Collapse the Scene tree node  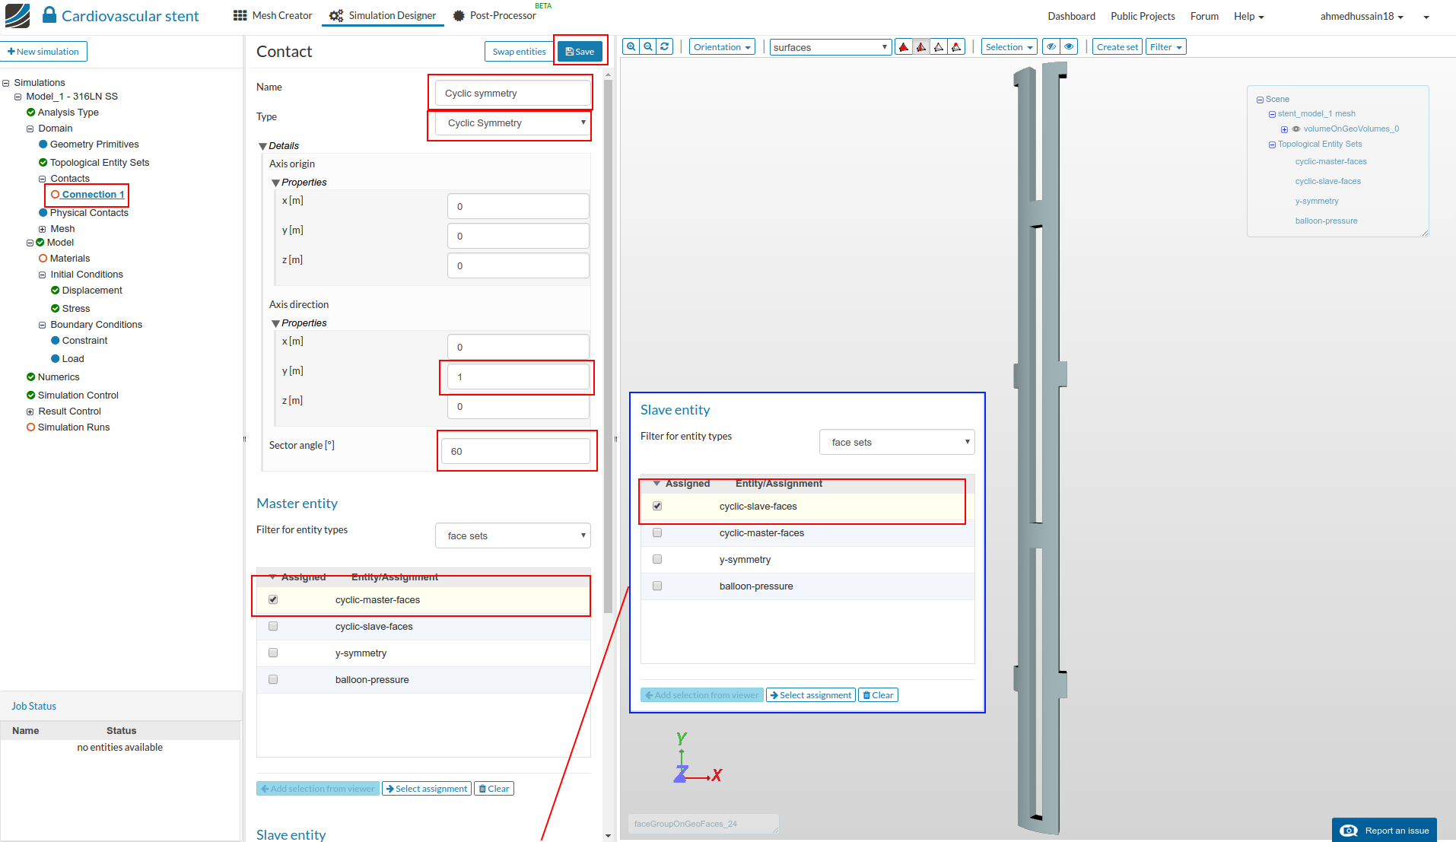click(1260, 100)
